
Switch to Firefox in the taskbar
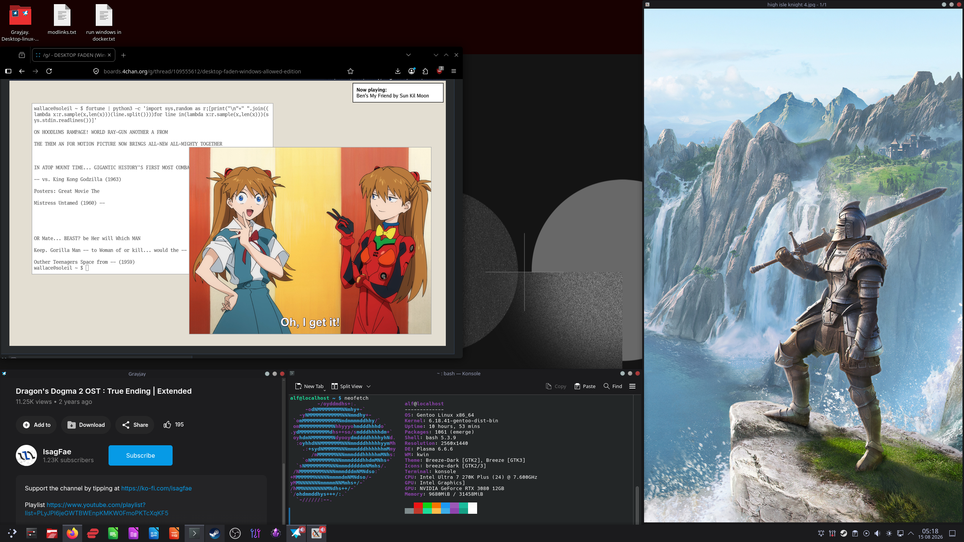coord(72,533)
